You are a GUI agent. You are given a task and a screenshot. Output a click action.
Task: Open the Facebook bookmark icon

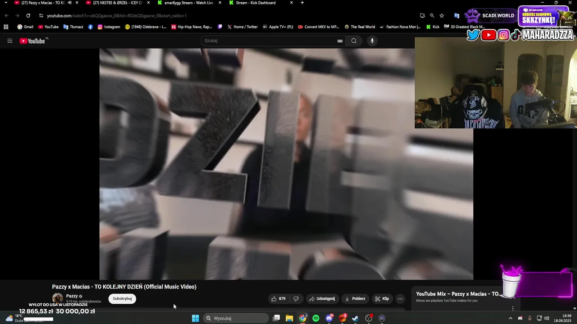(91, 27)
